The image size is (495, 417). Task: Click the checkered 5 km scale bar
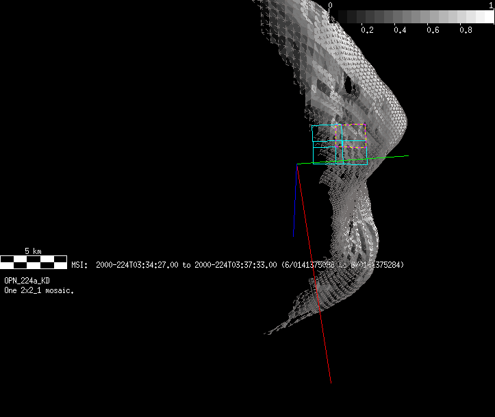[33, 261]
